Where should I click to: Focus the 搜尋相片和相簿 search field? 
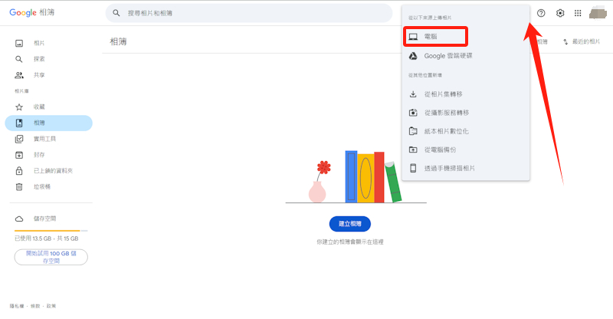248,13
